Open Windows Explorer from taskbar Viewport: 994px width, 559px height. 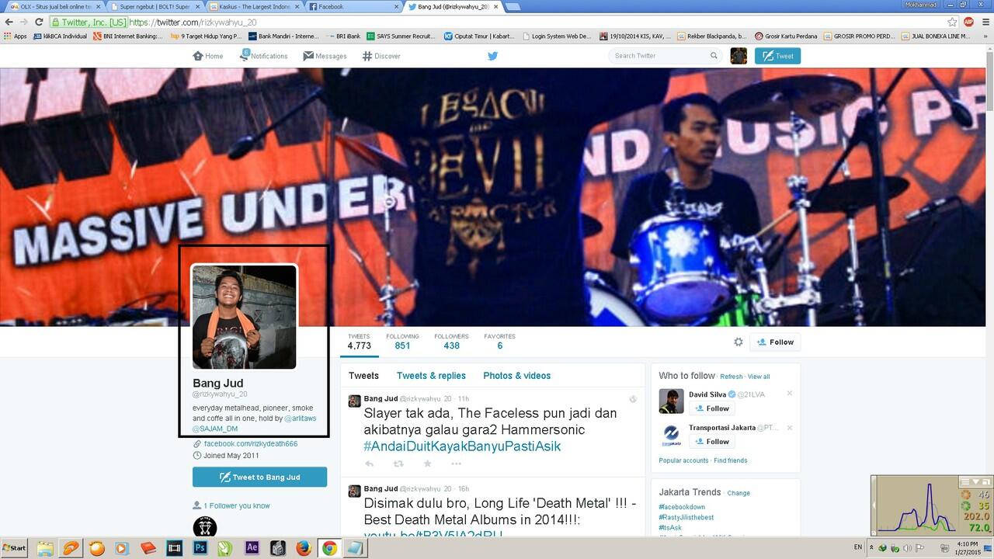[45, 548]
